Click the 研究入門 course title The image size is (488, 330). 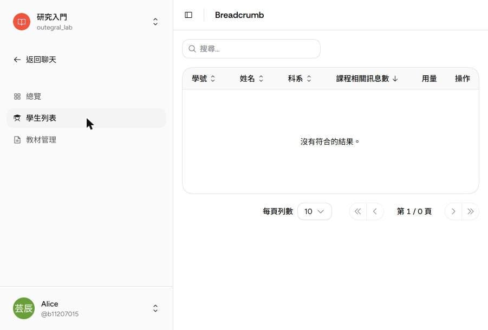tap(52, 17)
